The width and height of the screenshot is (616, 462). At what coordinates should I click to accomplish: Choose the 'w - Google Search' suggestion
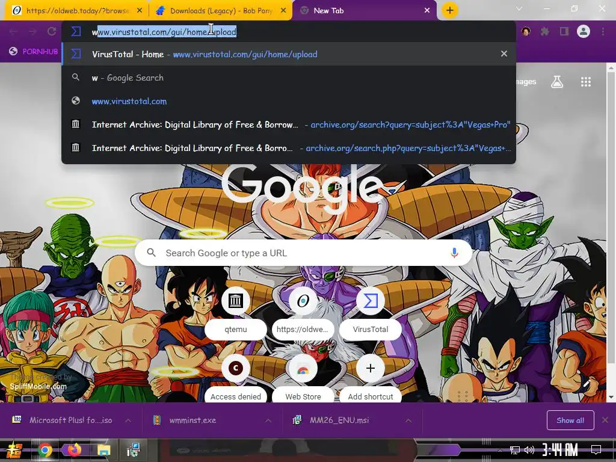[x=289, y=78]
